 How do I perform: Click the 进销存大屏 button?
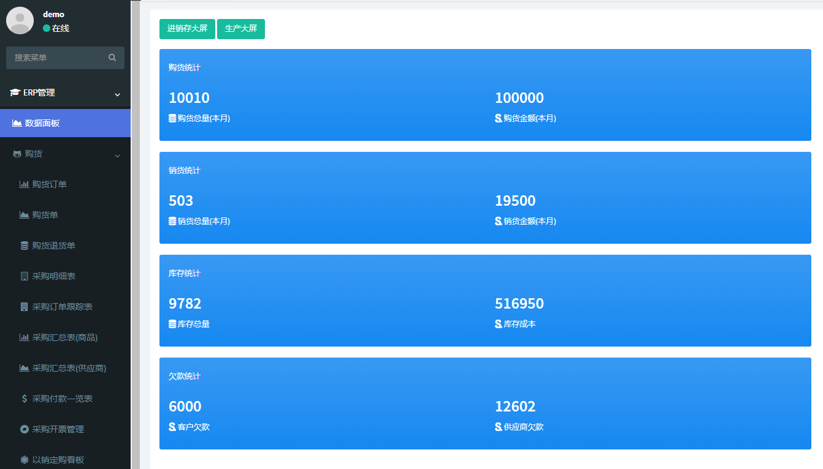[x=187, y=29]
